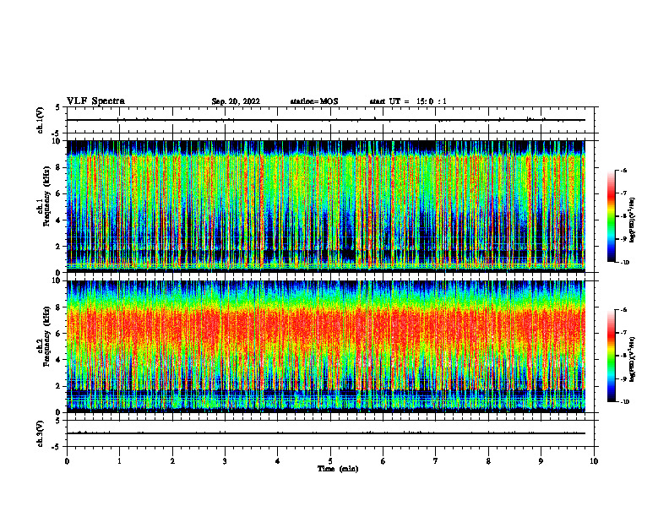The width and height of the screenshot is (669, 517).
Task: Click the "8" tick on ch.1 frequency axis
Action: point(59,167)
